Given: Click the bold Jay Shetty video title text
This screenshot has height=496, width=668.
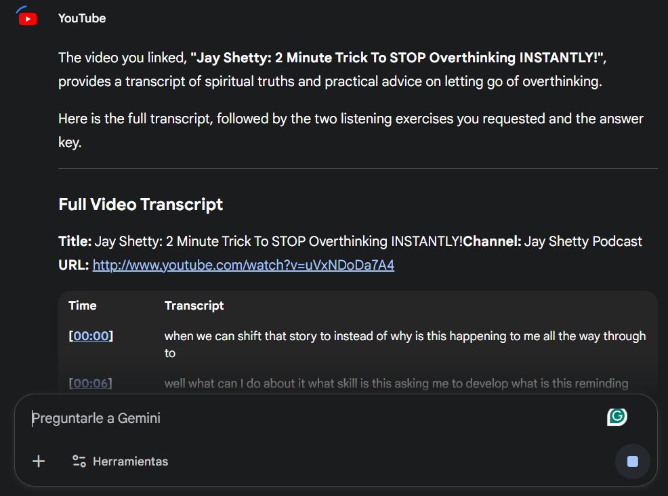Looking at the screenshot, I should (396, 58).
